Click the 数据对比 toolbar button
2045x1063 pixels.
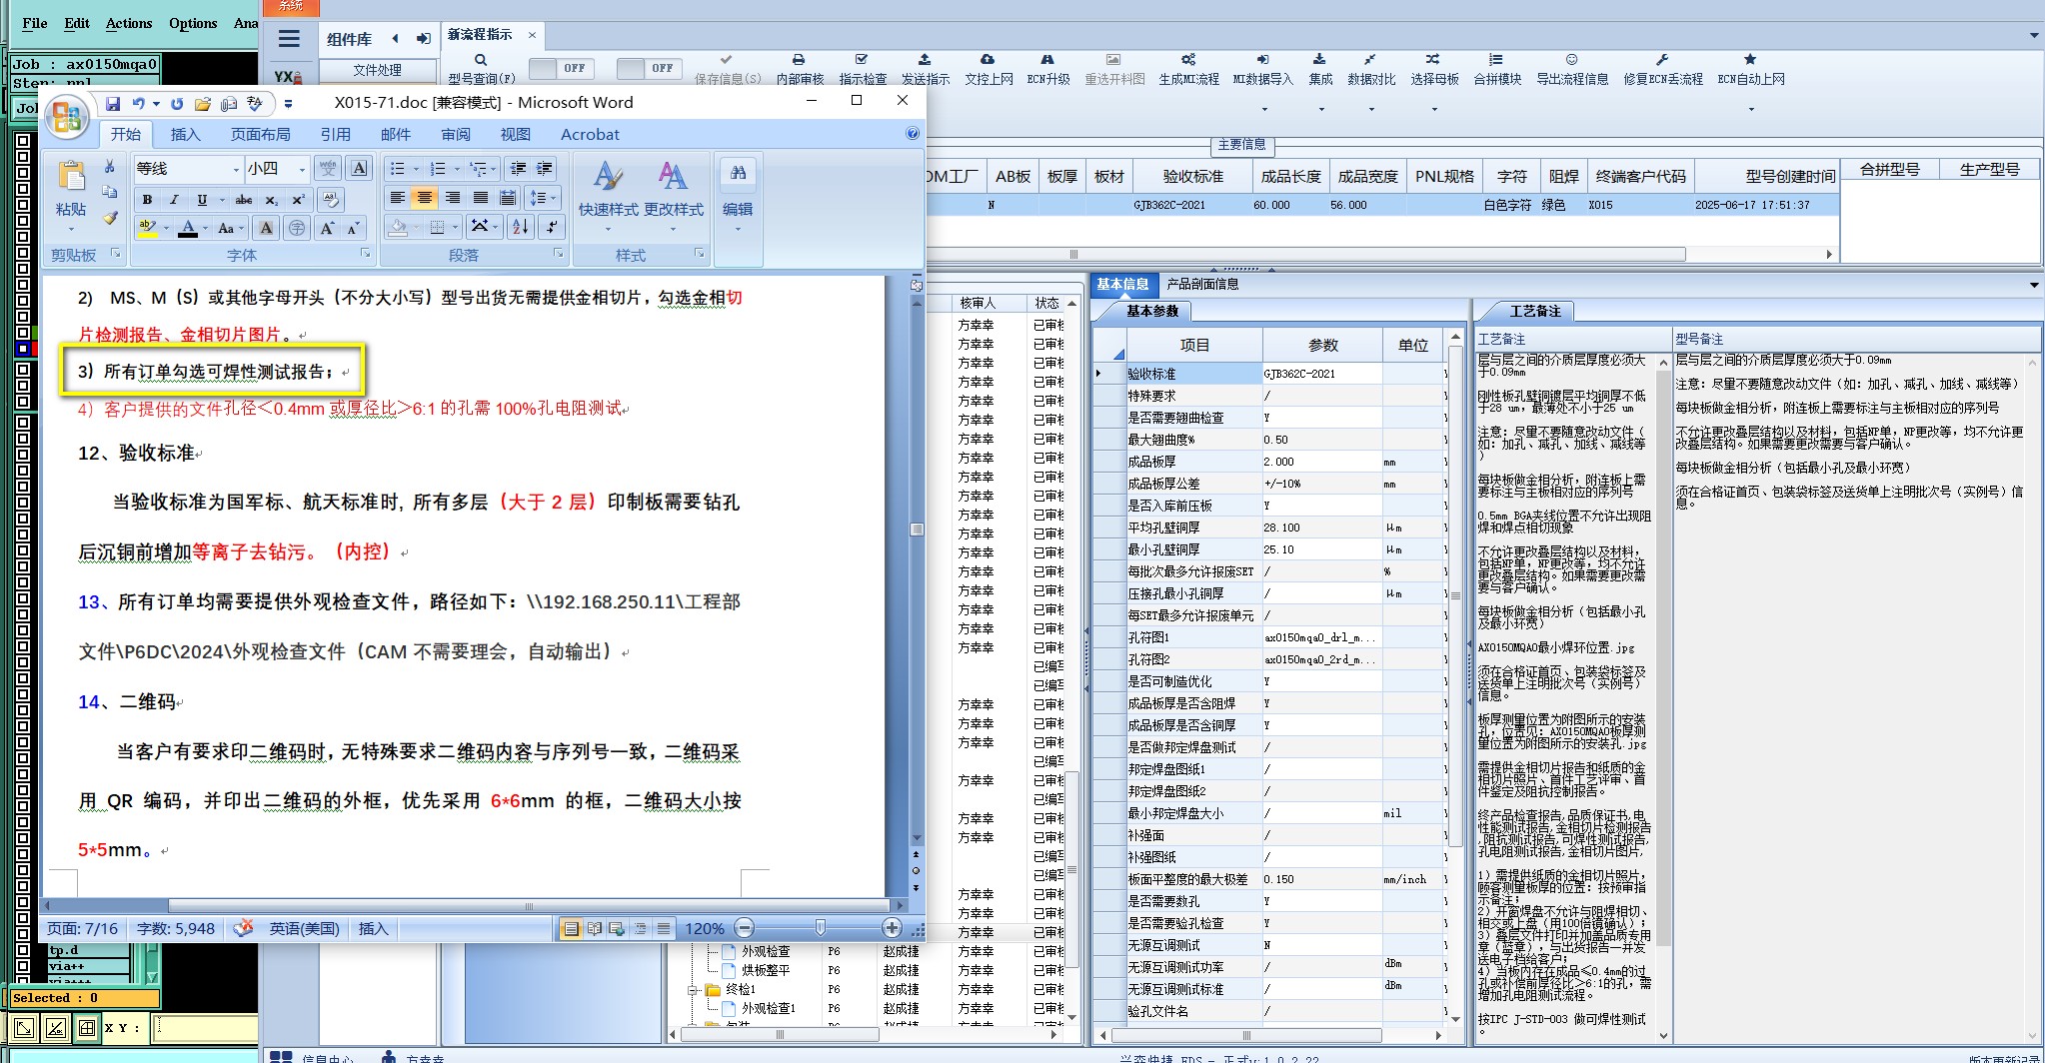coord(1370,69)
